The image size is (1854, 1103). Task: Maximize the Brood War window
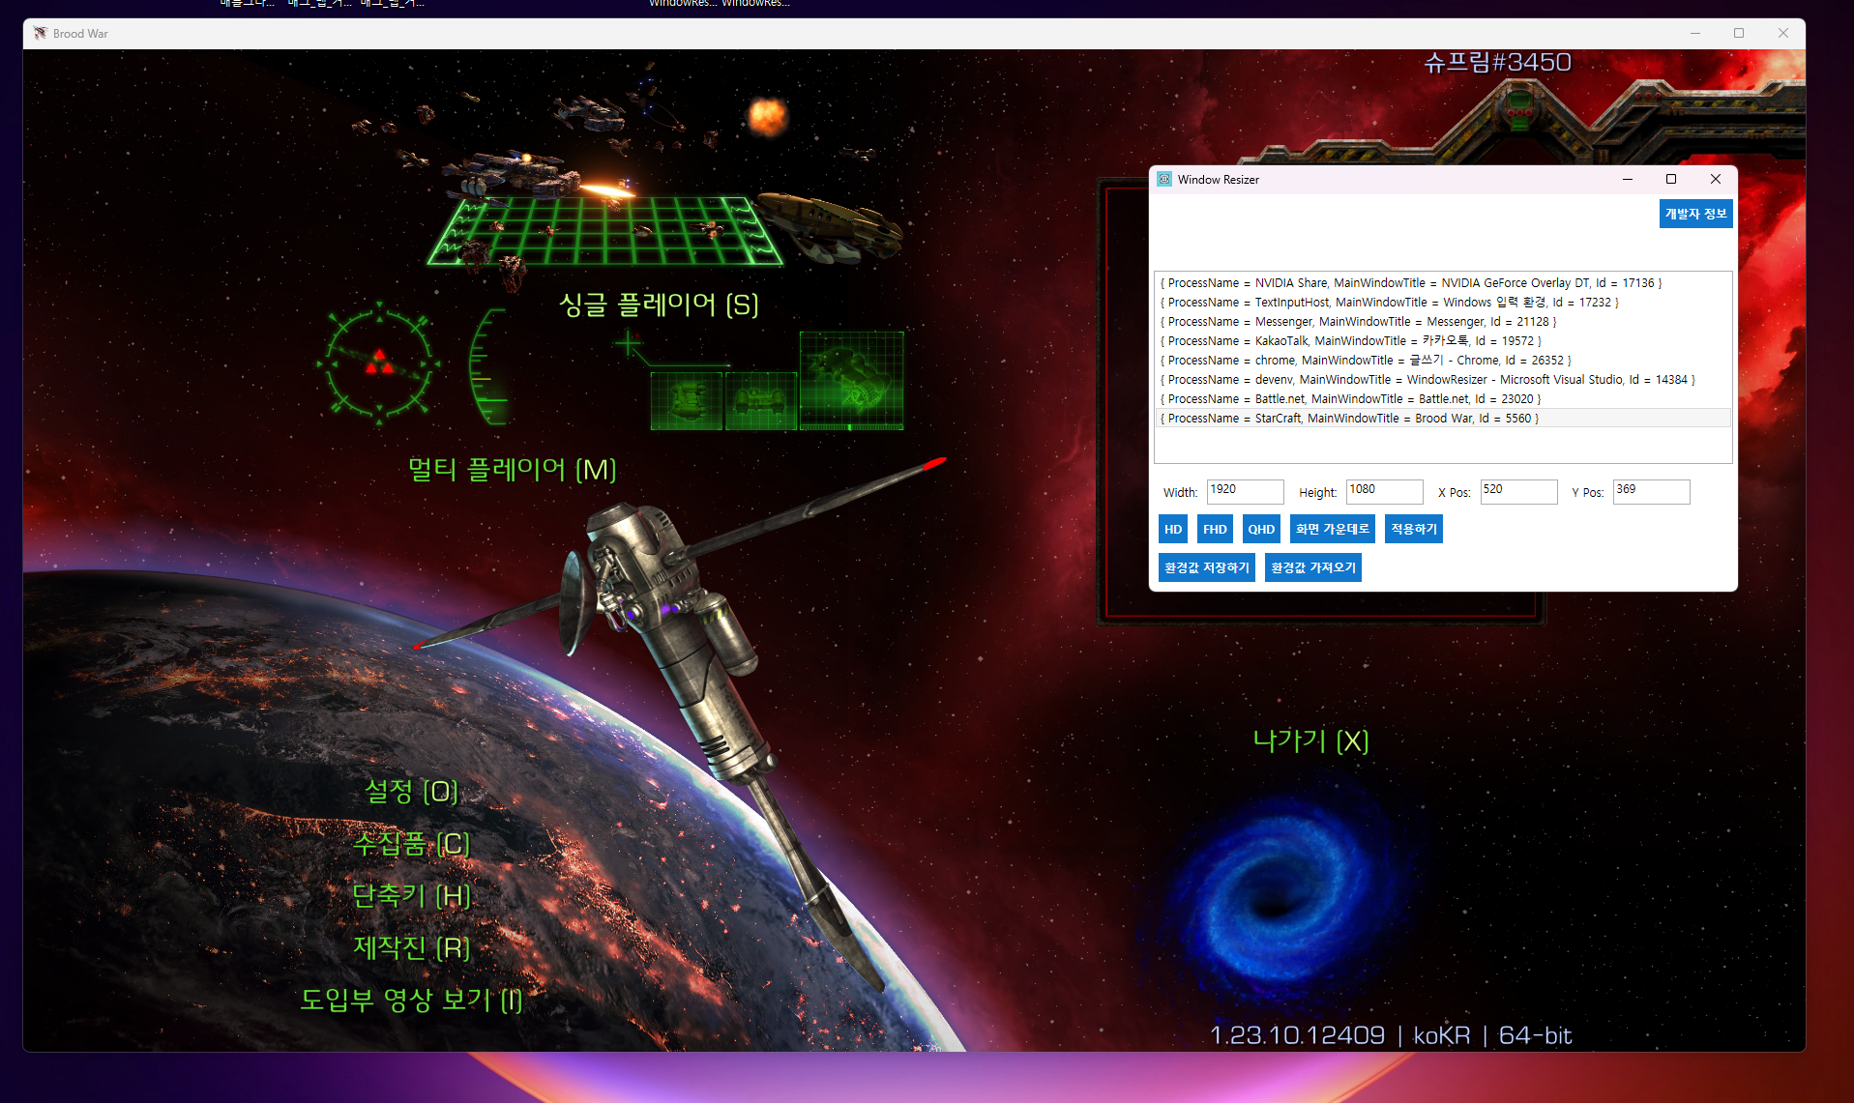(x=1739, y=33)
